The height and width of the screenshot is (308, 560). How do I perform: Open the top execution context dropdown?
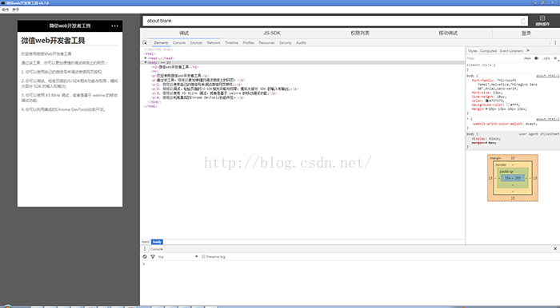(x=178, y=256)
